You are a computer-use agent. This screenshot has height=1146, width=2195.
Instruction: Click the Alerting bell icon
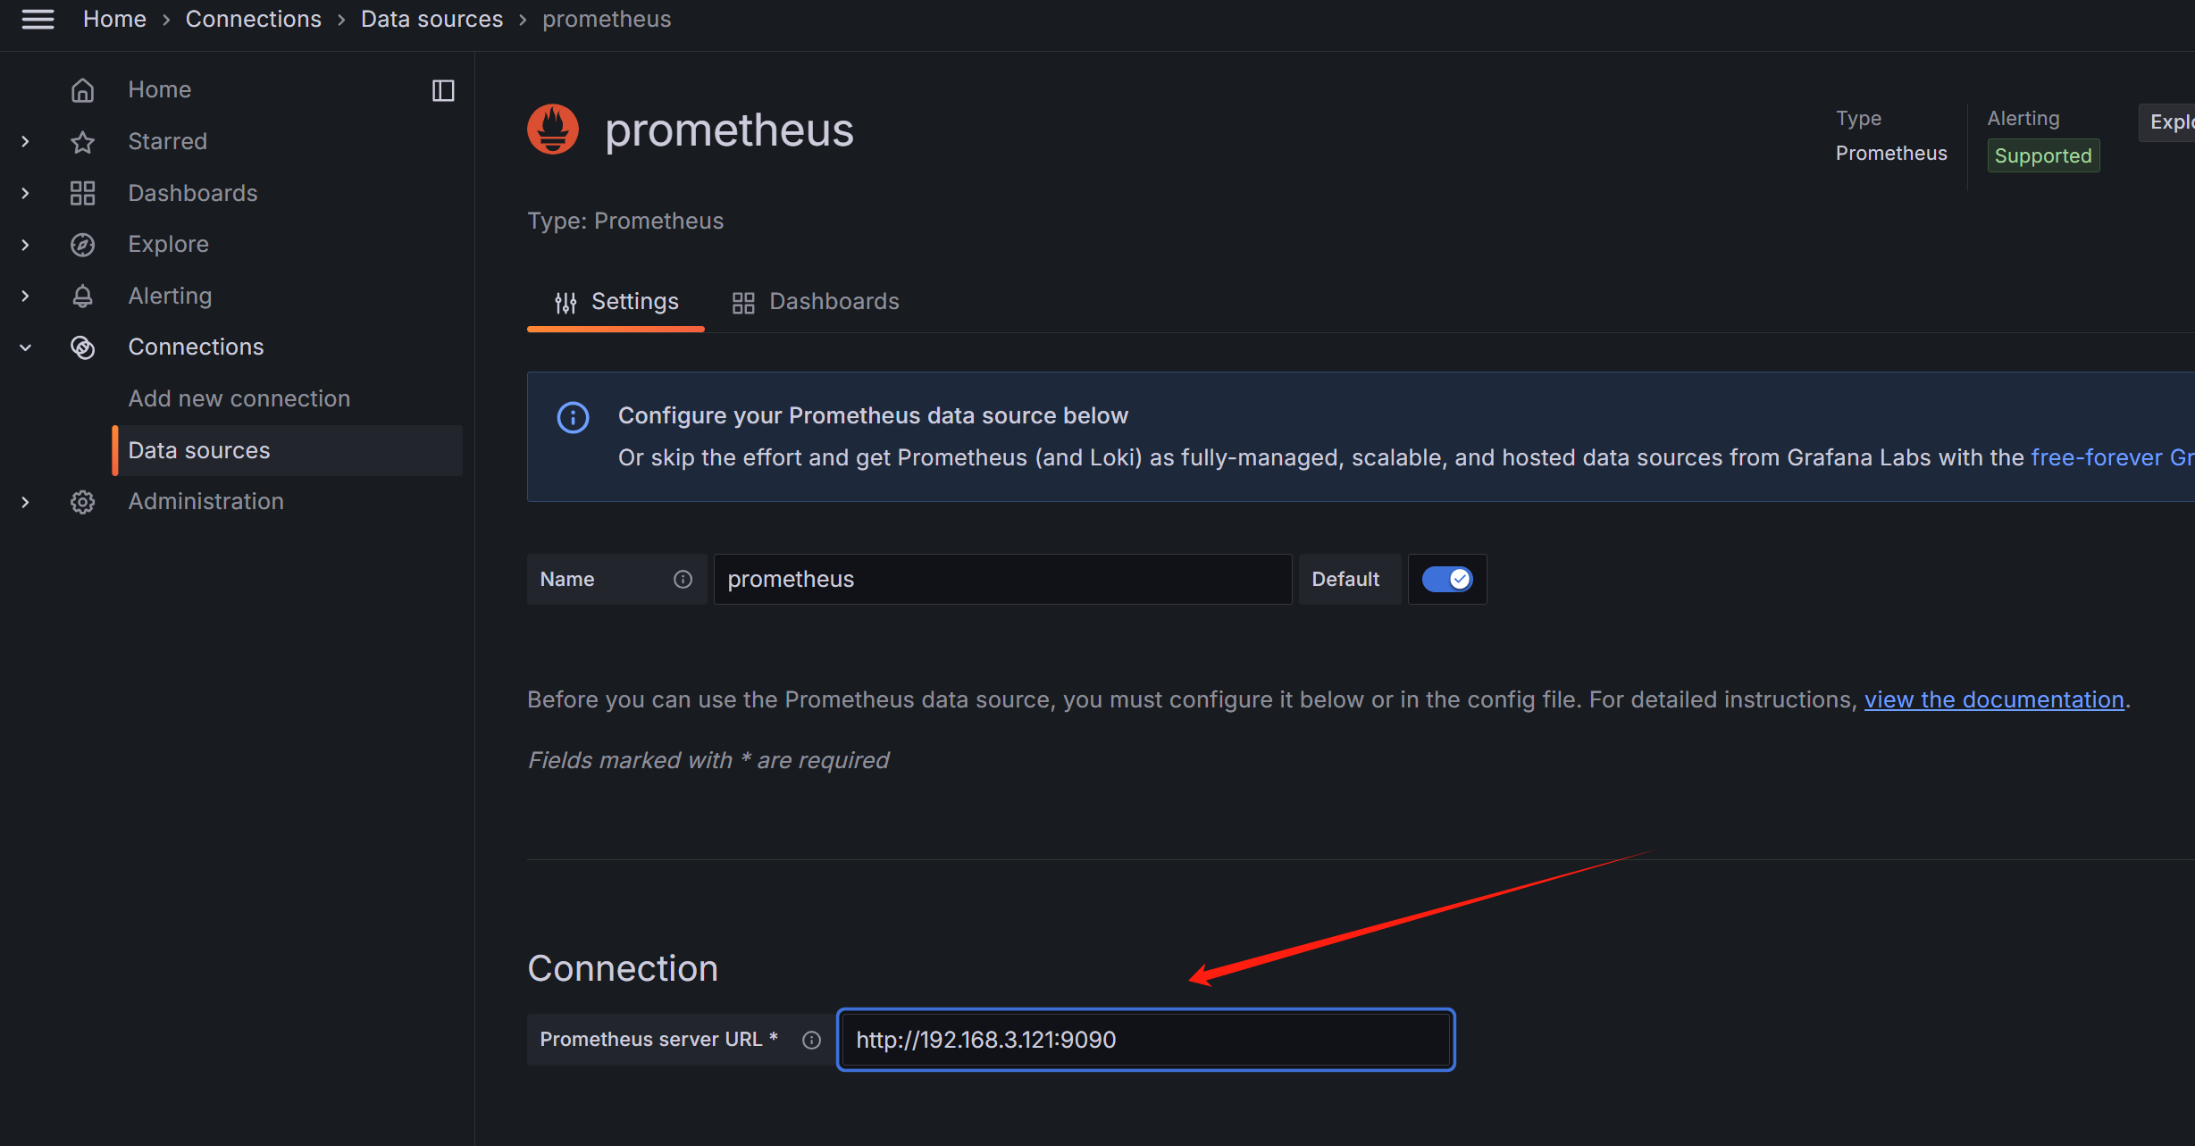click(x=82, y=297)
